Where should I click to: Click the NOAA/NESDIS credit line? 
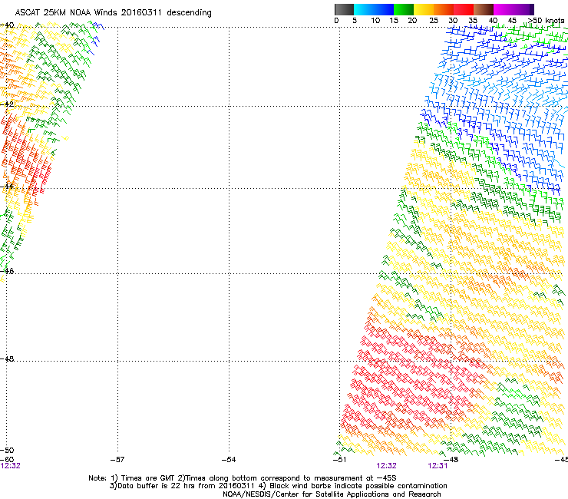click(x=332, y=494)
